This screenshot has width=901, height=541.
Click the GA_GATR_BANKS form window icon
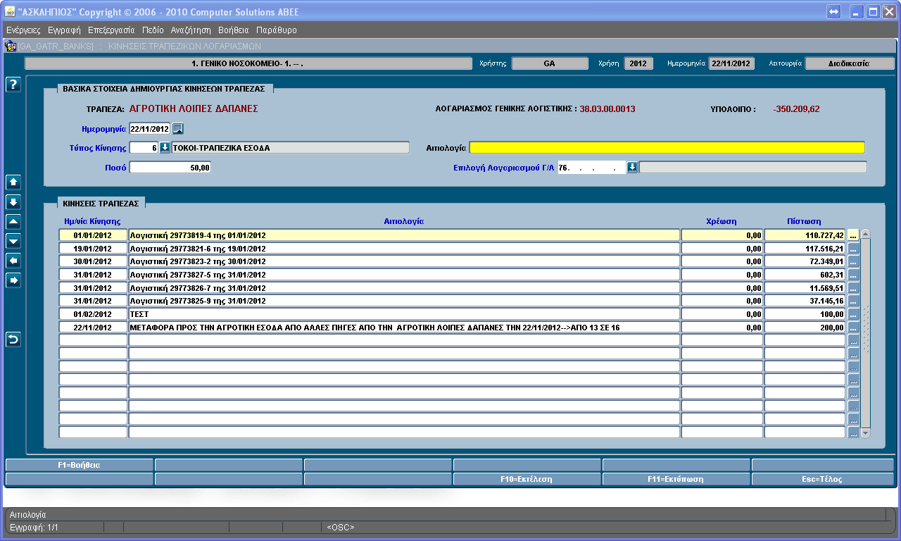[x=11, y=46]
